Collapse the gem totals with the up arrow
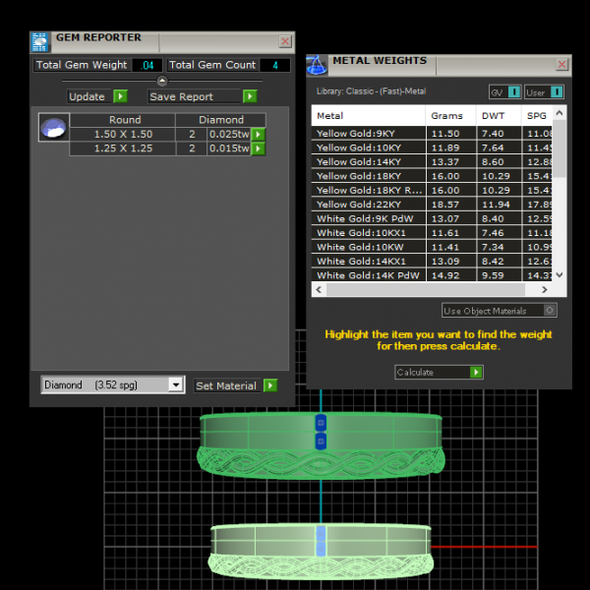The width and height of the screenshot is (590, 590). point(162,81)
